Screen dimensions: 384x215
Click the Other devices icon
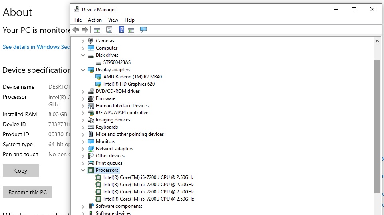coord(91,156)
